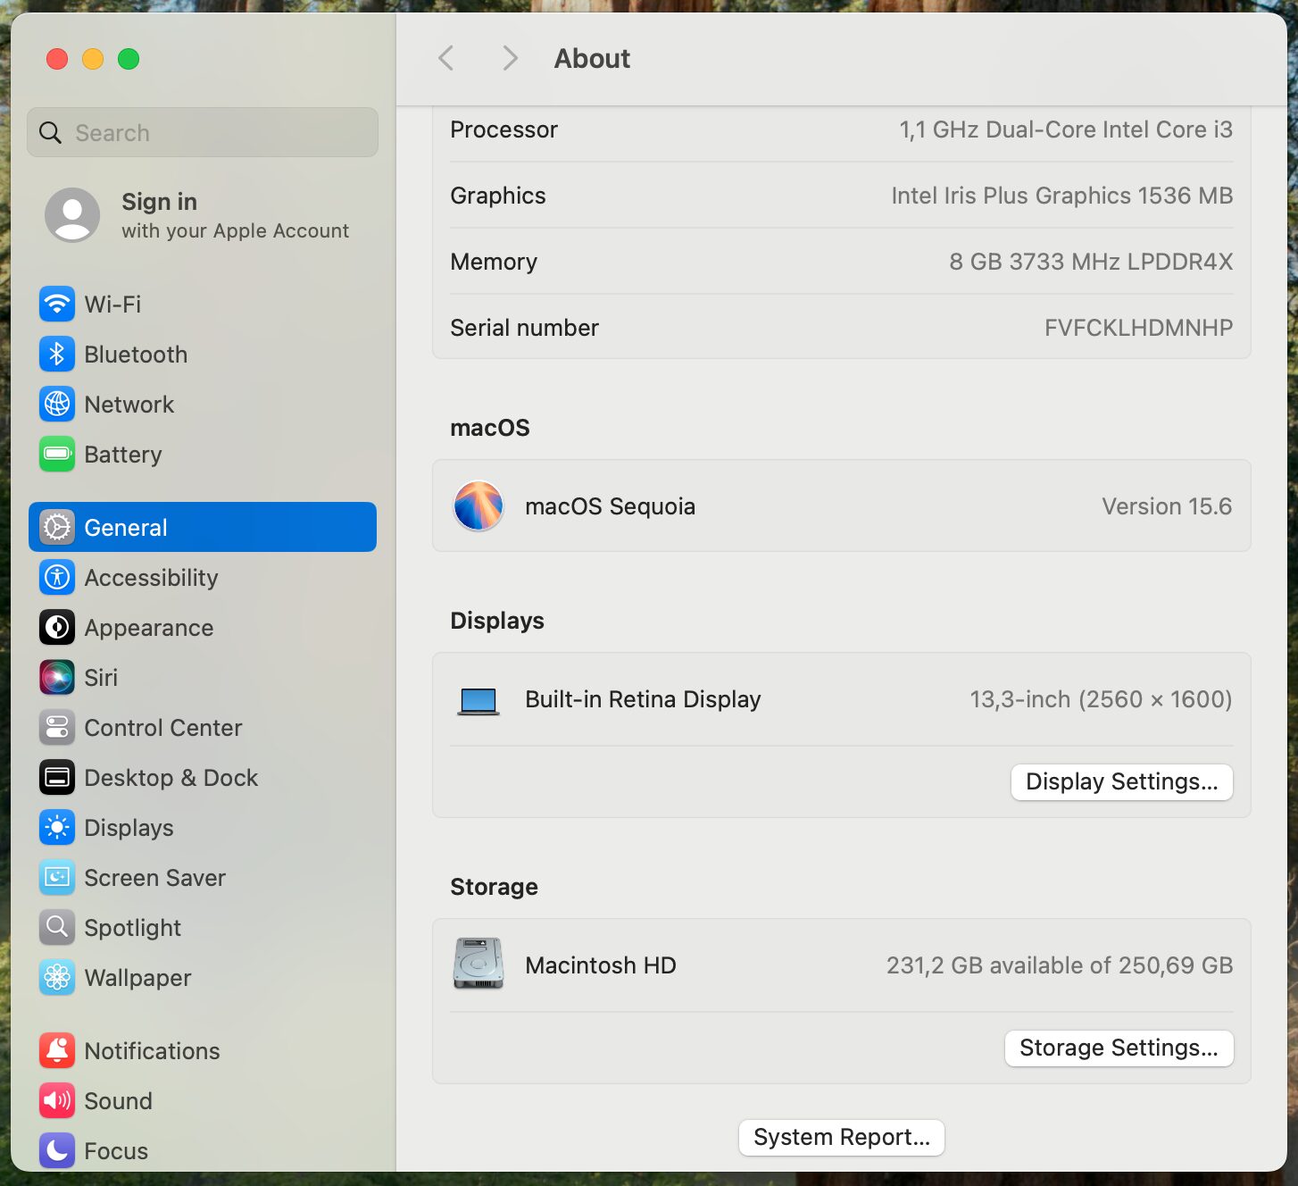Screen dimensions: 1298x1186
Task: Open the Network globe icon
Action: pyautogui.click(x=57, y=405)
